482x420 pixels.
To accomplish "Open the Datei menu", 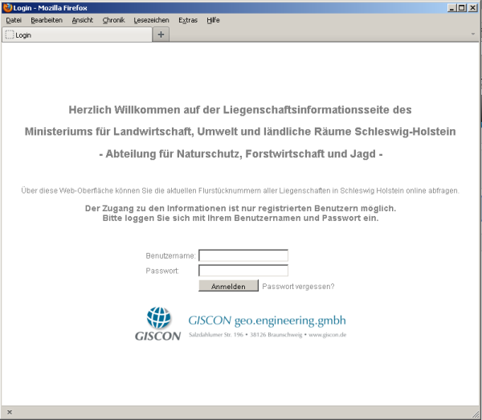I will tap(14, 20).
